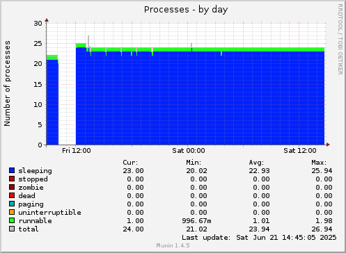The image size is (346, 253).
Task: Click the 'sleeping' legend label
Action: [36, 171]
